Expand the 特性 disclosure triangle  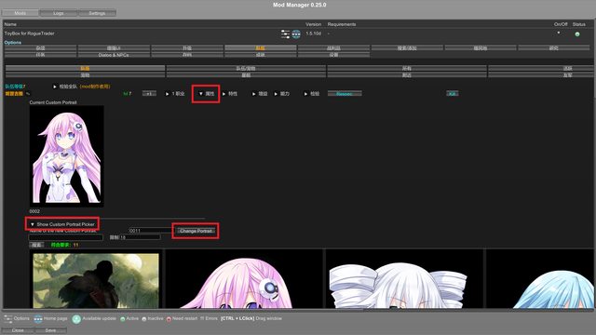click(x=223, y=94)
